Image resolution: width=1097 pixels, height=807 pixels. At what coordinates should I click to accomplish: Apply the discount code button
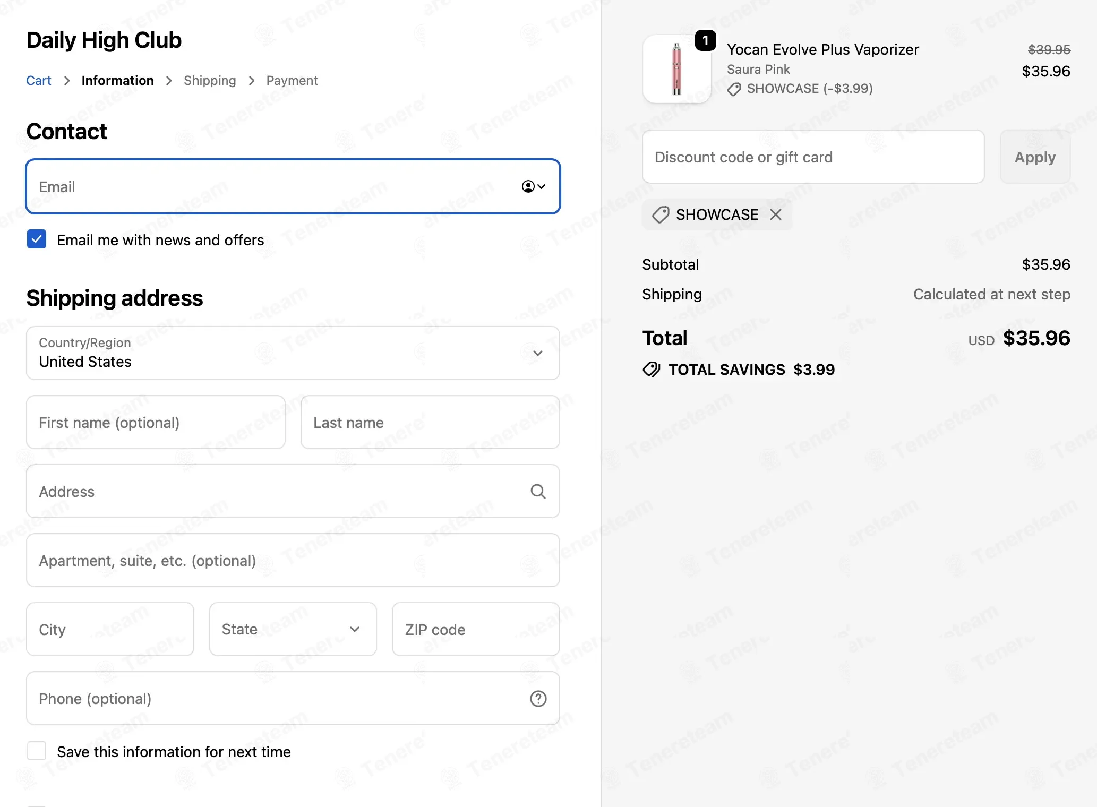[x=1035, y=157]
